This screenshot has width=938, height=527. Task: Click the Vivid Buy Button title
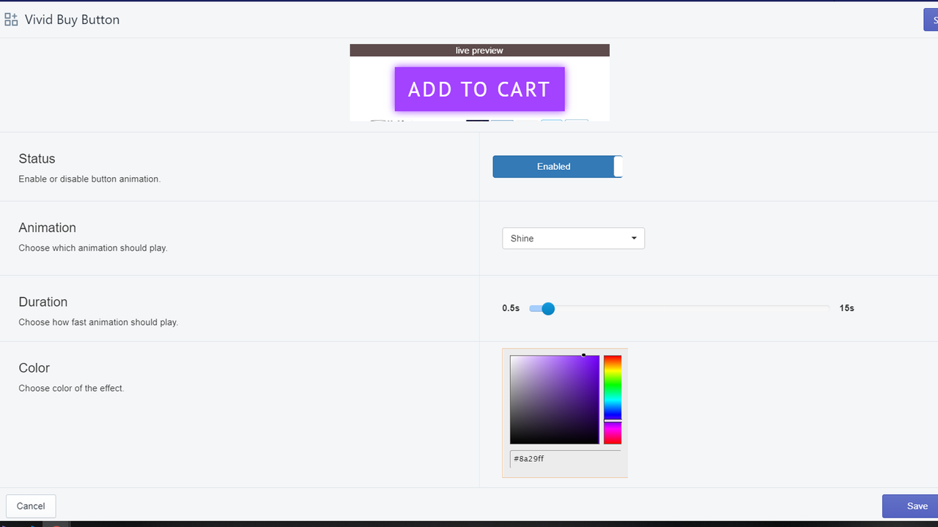pyautogui.click(x=72, y=20)
